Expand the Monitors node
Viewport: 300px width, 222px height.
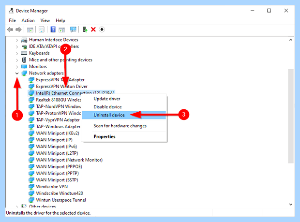[x=17, y=67]
